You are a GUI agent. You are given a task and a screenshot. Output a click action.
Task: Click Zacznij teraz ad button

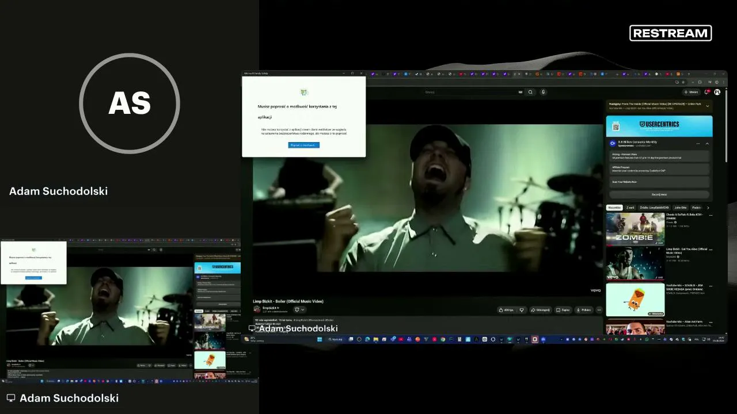659,194
